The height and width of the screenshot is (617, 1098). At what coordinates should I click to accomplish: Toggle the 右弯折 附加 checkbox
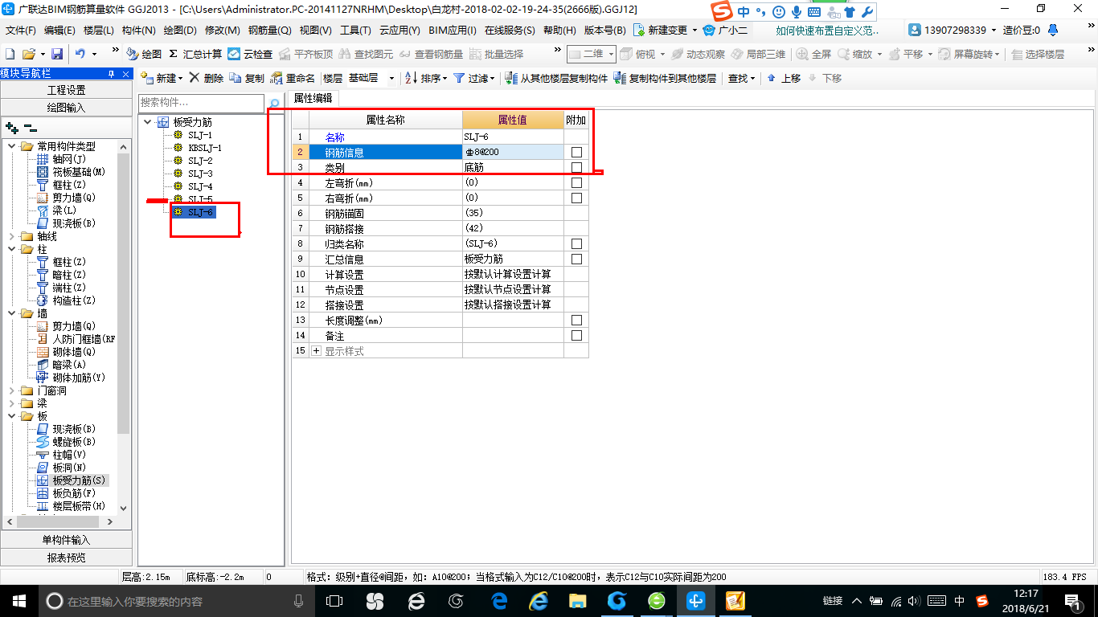point(576,198)
